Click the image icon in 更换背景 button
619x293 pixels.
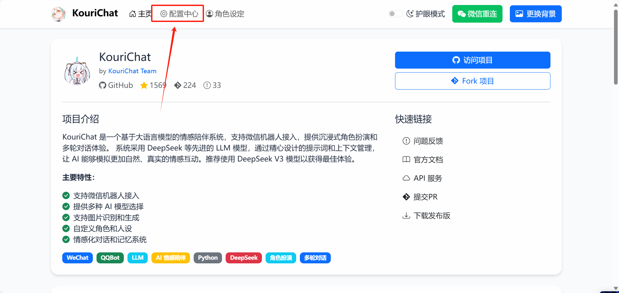pos(519,14)
